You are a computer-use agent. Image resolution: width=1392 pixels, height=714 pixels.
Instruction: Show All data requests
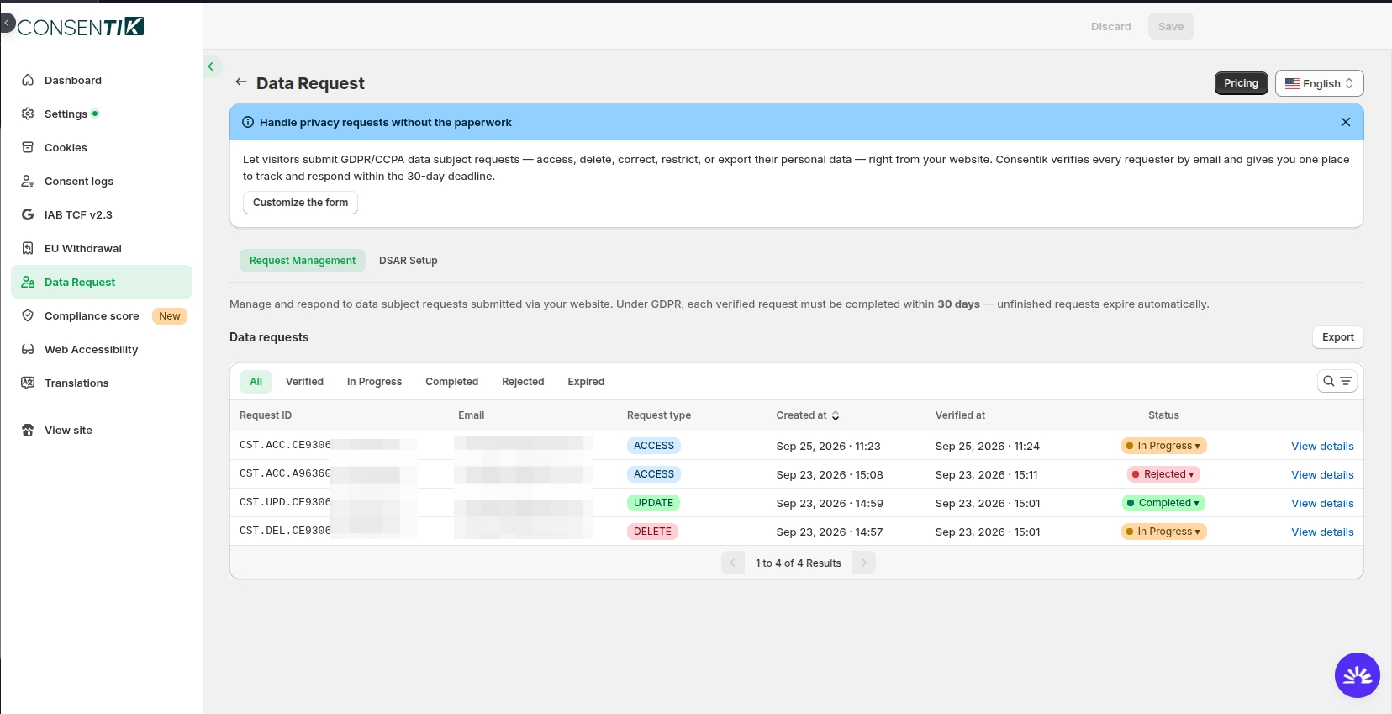[x=256, y=382]
